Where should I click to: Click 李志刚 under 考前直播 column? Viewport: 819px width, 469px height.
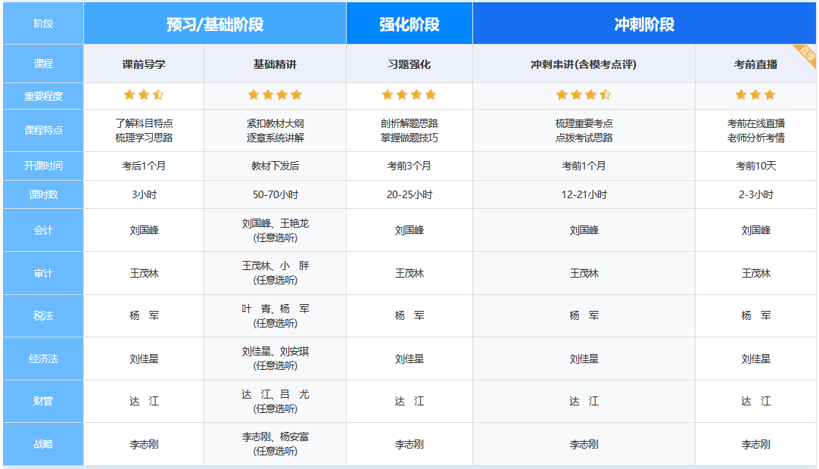755,444
